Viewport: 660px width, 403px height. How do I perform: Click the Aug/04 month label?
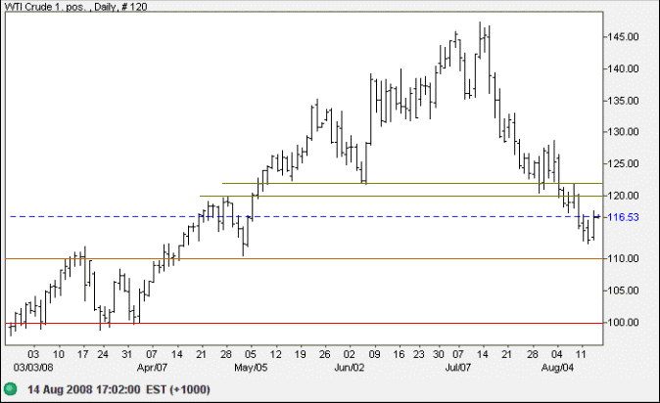click(x=557, y=368)
